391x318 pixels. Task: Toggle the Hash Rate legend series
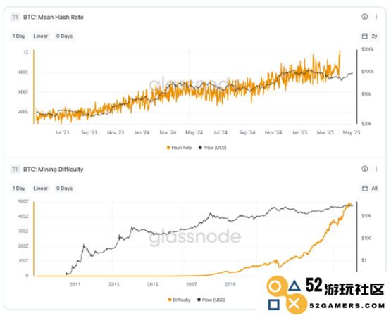179,148
